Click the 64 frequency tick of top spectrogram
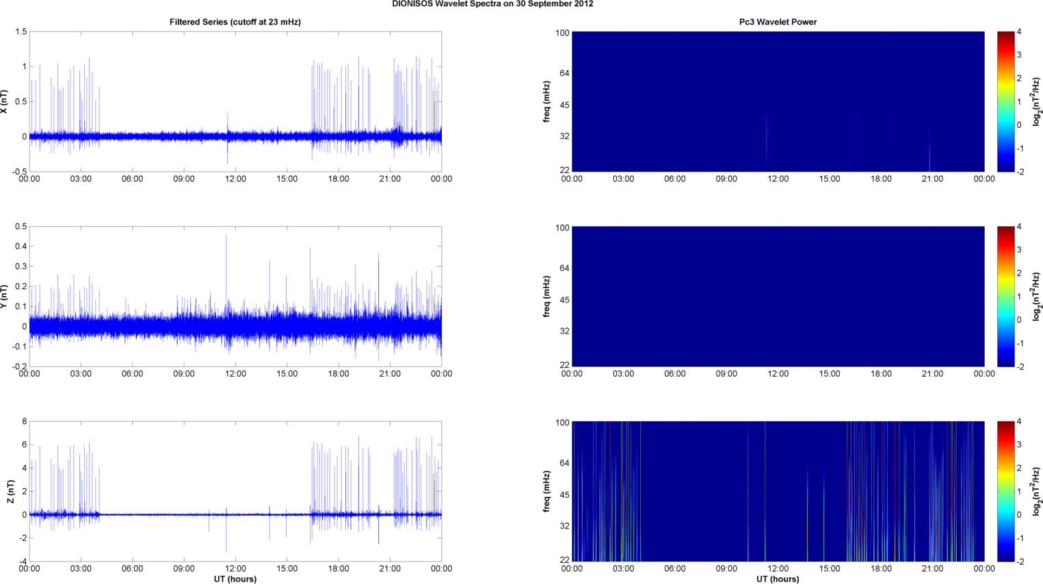This screenshot has height=584, width=1043. click(x=564, y=73)
